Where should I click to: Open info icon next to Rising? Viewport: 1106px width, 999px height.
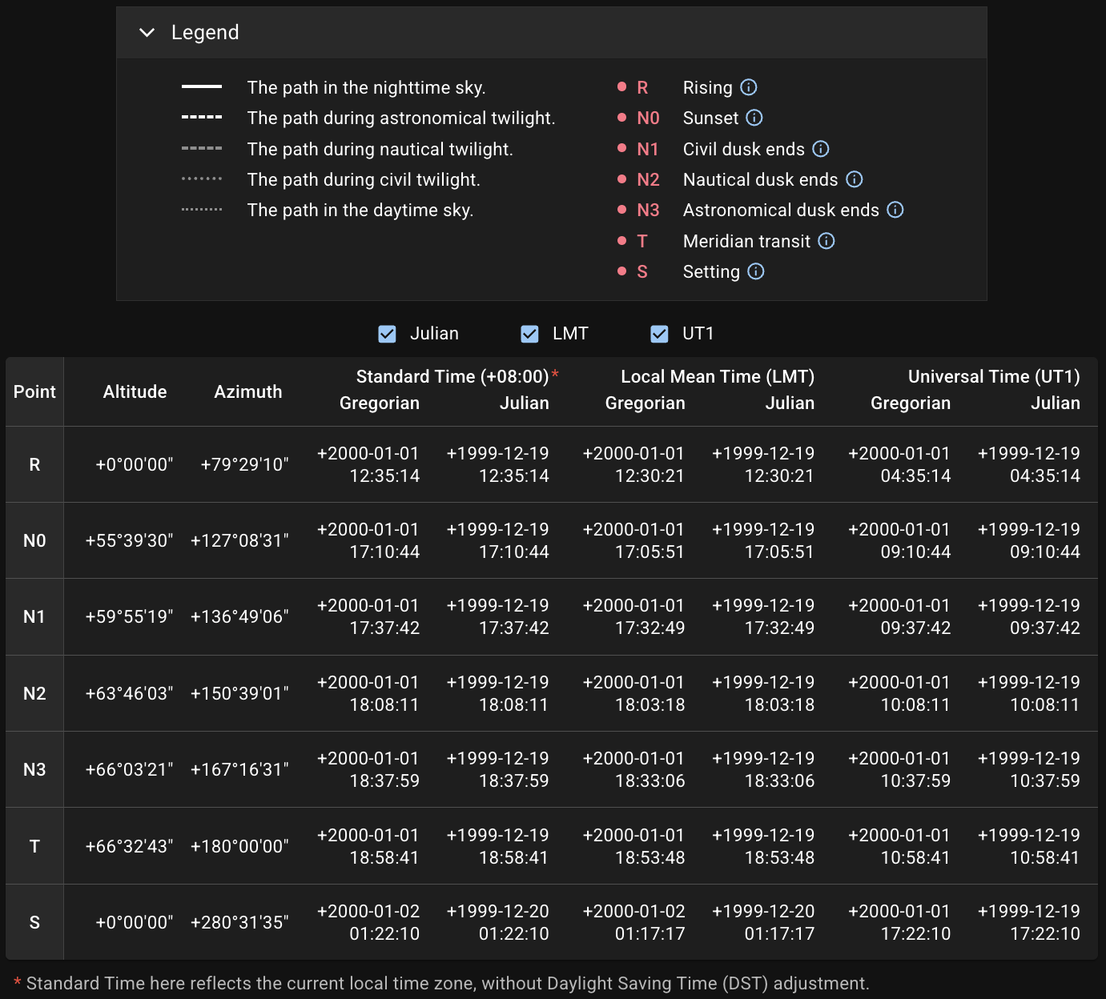(x=749, y=87)
